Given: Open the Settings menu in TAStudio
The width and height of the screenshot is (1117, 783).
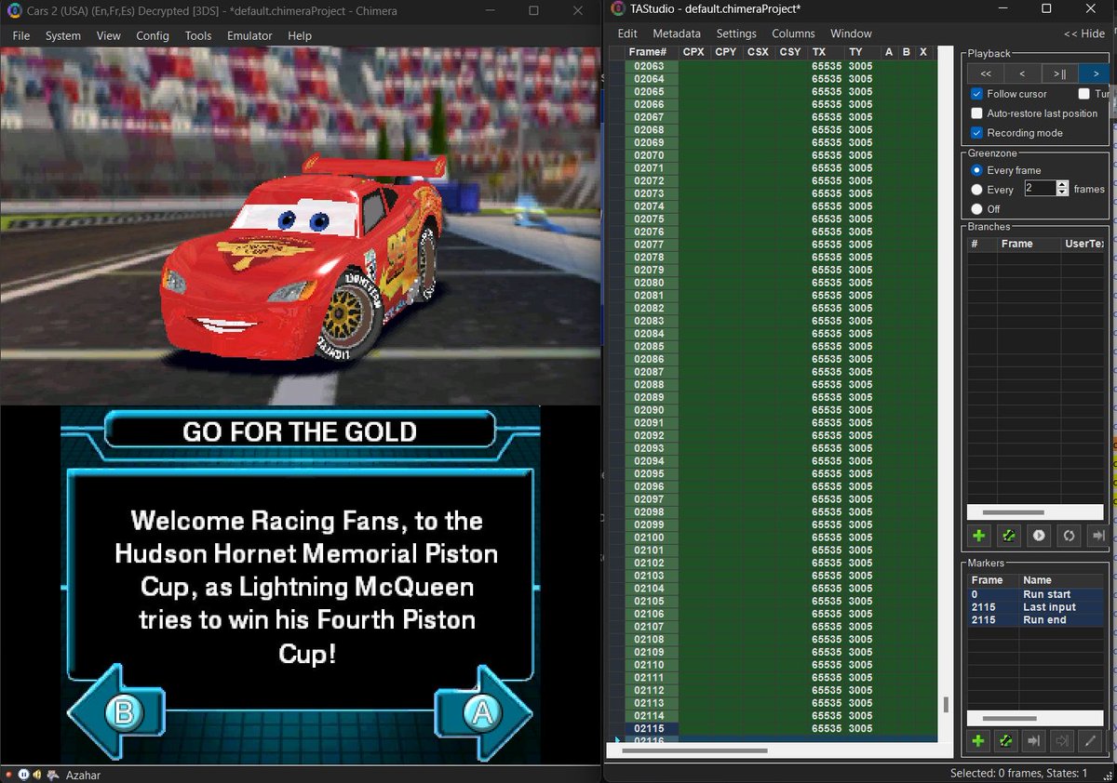Looking at the screenshot, I should [x=736, y=33].
